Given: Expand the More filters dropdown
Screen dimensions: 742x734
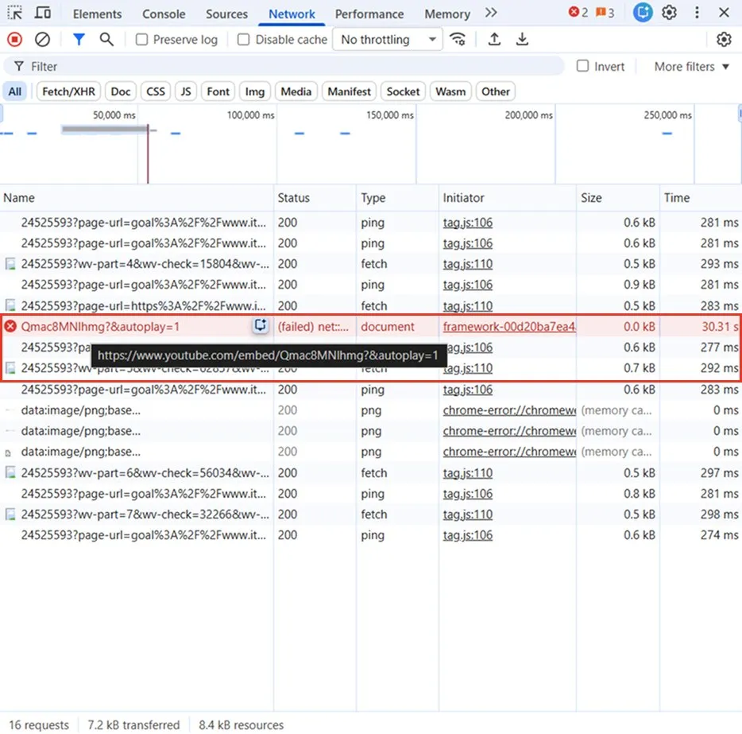Looking at the screenshot, I should 691,67.
